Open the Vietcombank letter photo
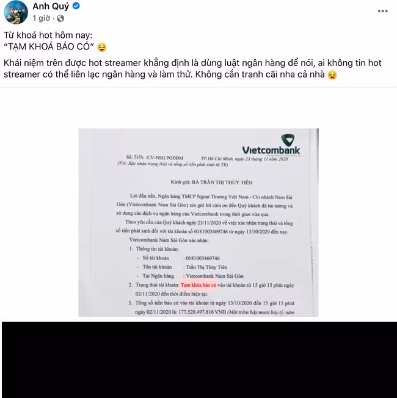 coord(198,223)
